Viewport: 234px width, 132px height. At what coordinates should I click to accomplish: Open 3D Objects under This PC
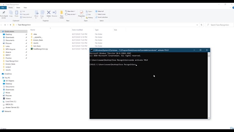click(10, 81)
